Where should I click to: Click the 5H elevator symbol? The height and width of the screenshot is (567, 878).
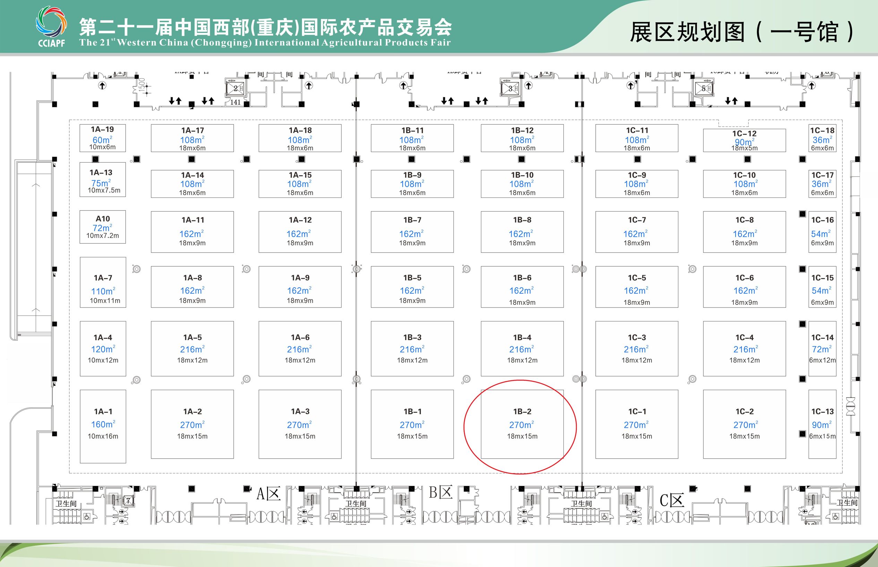click(x=704, y=88)
